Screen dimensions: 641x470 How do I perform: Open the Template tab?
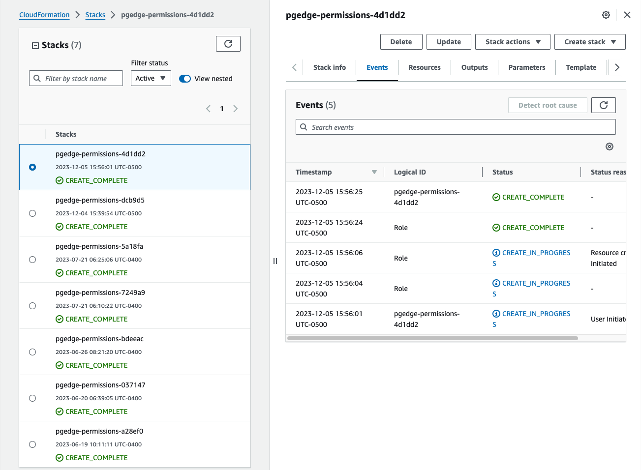(580, 67)
